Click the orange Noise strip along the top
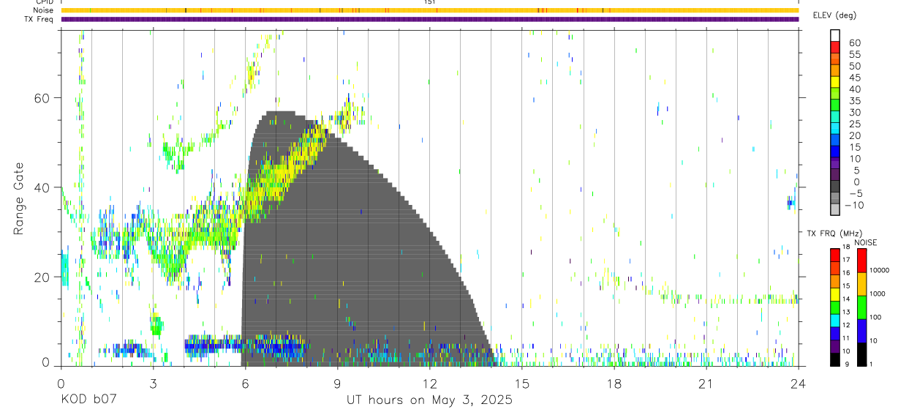The height and width of the screenshot is (415, 898). 429,10
